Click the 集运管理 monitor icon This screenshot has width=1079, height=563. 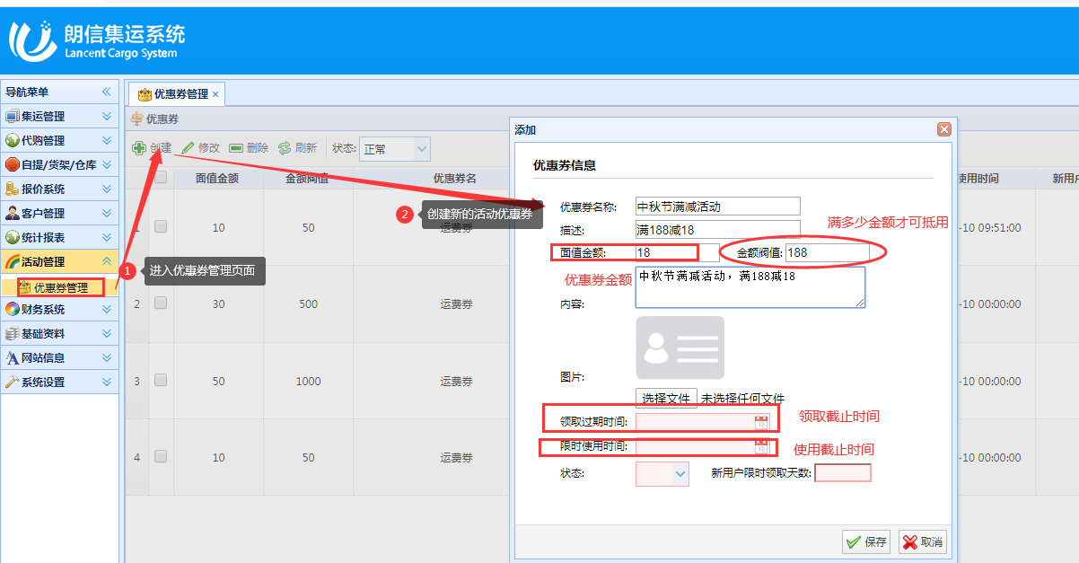coord(13,116)
